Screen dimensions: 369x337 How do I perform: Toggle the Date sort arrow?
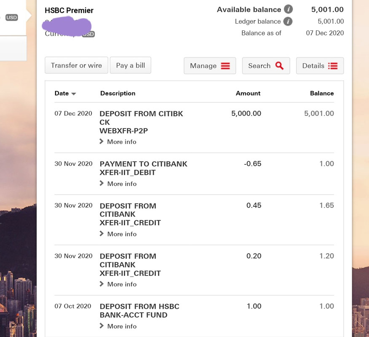[x=74, y=94]
